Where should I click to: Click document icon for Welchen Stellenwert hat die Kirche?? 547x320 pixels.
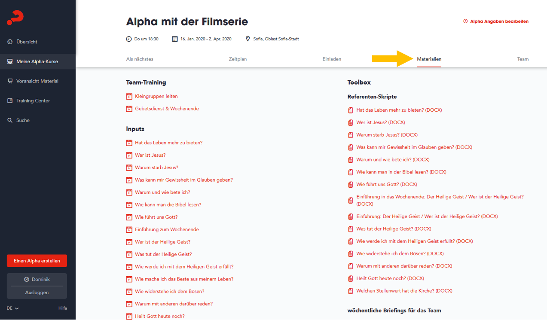point(351,291)
